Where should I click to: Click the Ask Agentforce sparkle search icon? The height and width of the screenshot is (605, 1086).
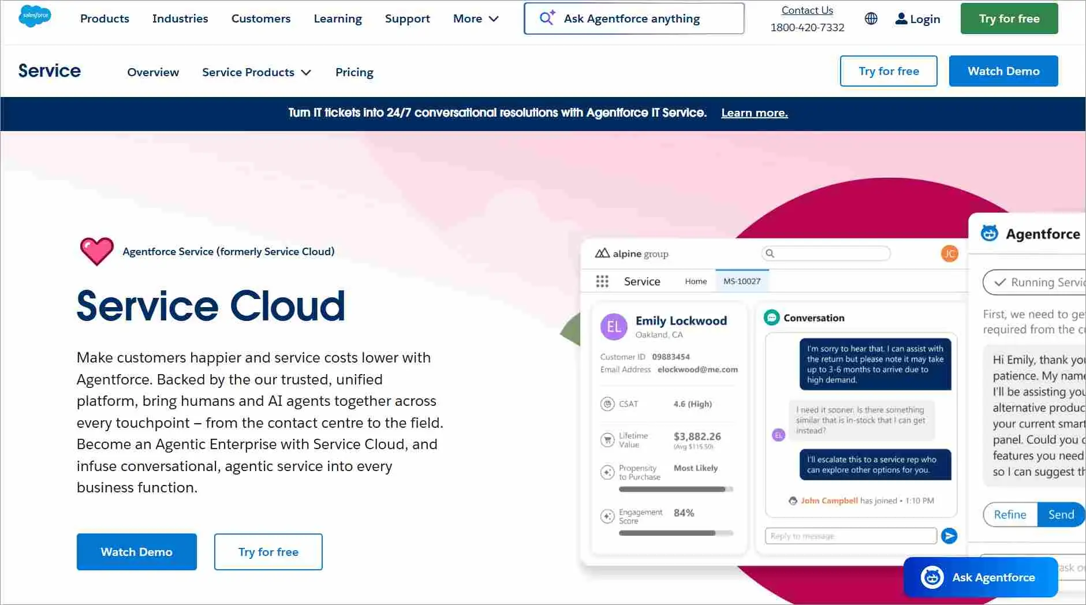[546, 18]
